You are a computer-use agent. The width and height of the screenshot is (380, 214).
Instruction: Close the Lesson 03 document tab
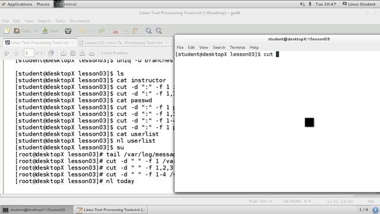(x=166, y=43)
